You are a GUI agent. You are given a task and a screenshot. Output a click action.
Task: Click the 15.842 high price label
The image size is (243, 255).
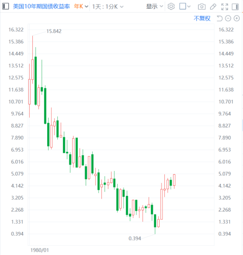54,31
